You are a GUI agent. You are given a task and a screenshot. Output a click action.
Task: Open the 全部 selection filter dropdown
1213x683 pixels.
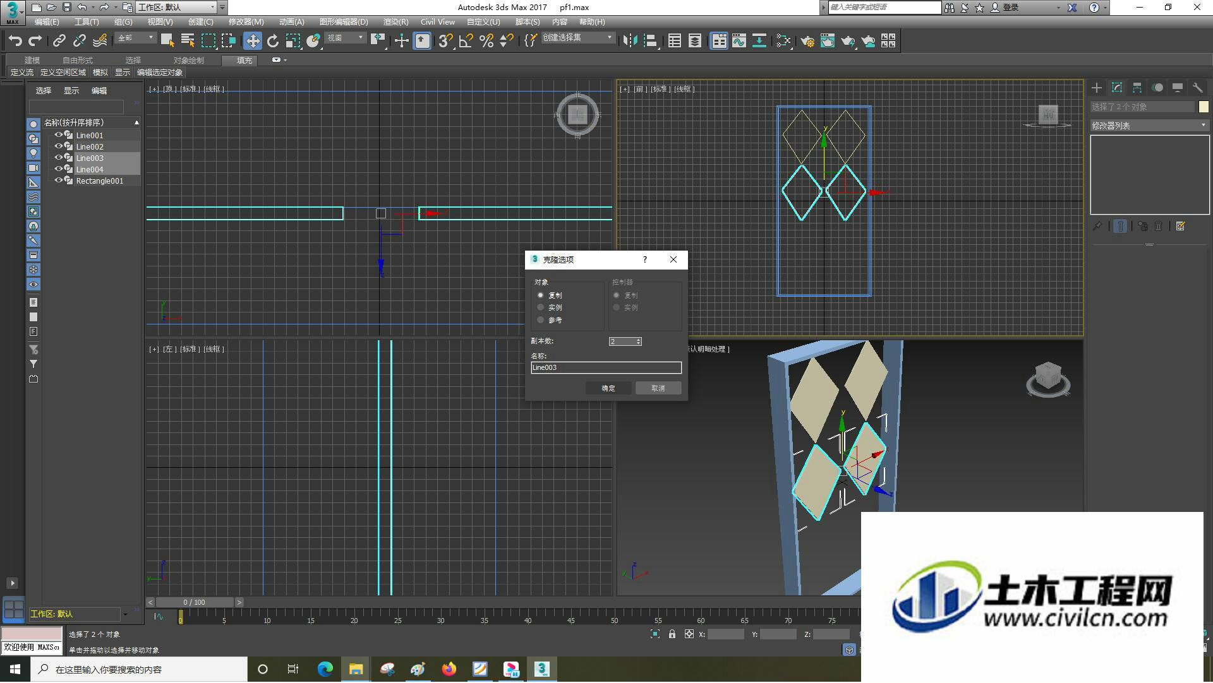(136, 38)
